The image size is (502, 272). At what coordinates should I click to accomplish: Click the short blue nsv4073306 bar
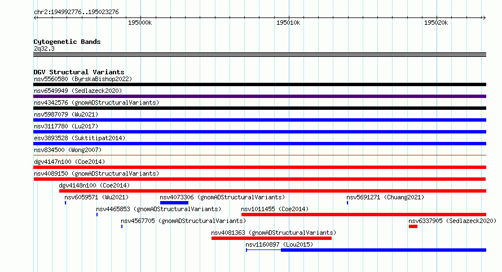coord(174,203)
